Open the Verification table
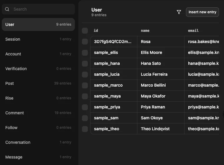The width and height of the screenshot is (224, 165). (x=38, y=69)
